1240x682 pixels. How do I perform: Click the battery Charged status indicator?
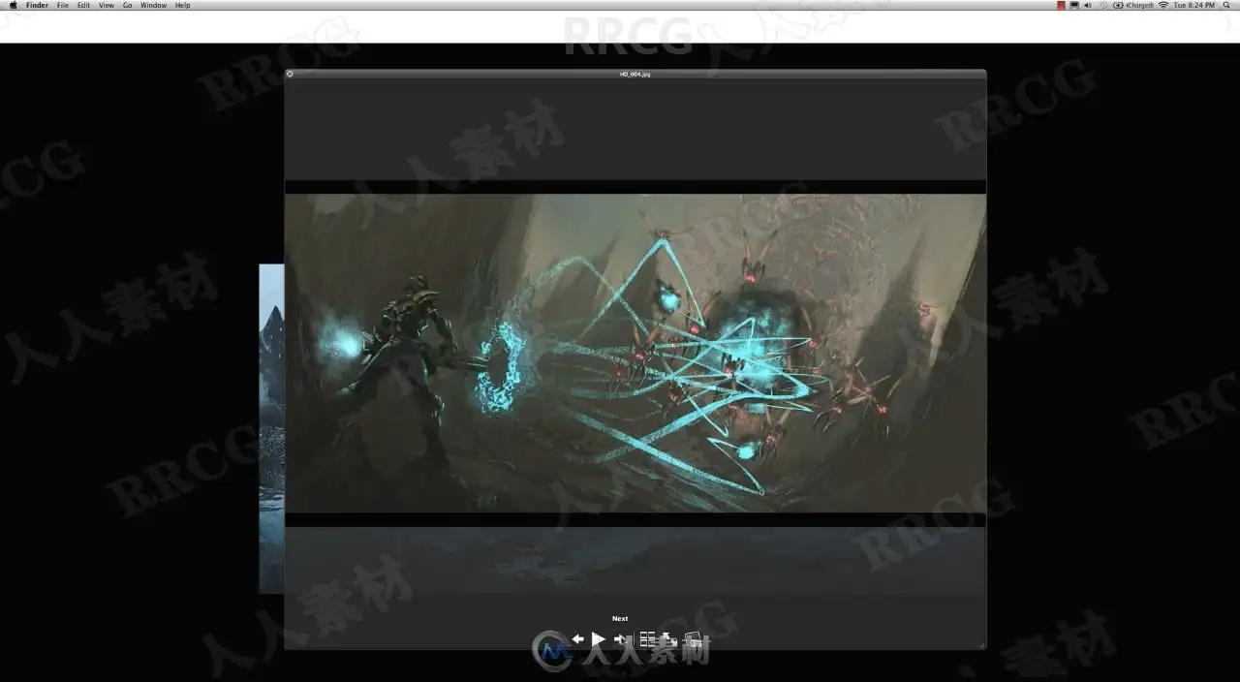coord(1133,5)
